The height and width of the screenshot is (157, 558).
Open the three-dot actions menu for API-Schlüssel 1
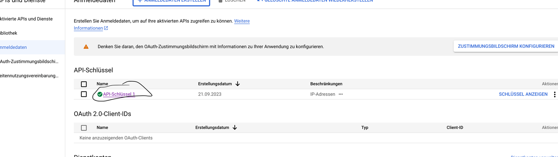(x=555, y=94)
